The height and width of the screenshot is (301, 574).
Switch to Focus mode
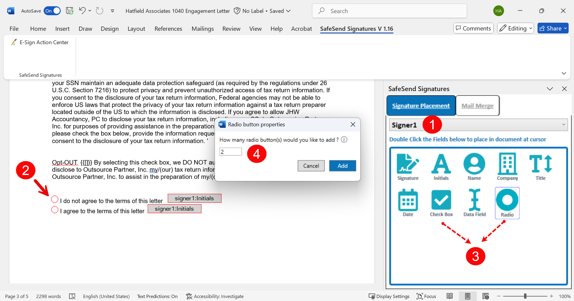pos(426,296)
